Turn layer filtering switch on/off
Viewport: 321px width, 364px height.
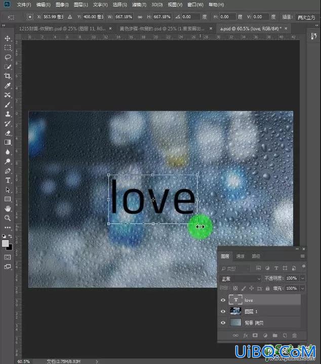click(303, 266)
